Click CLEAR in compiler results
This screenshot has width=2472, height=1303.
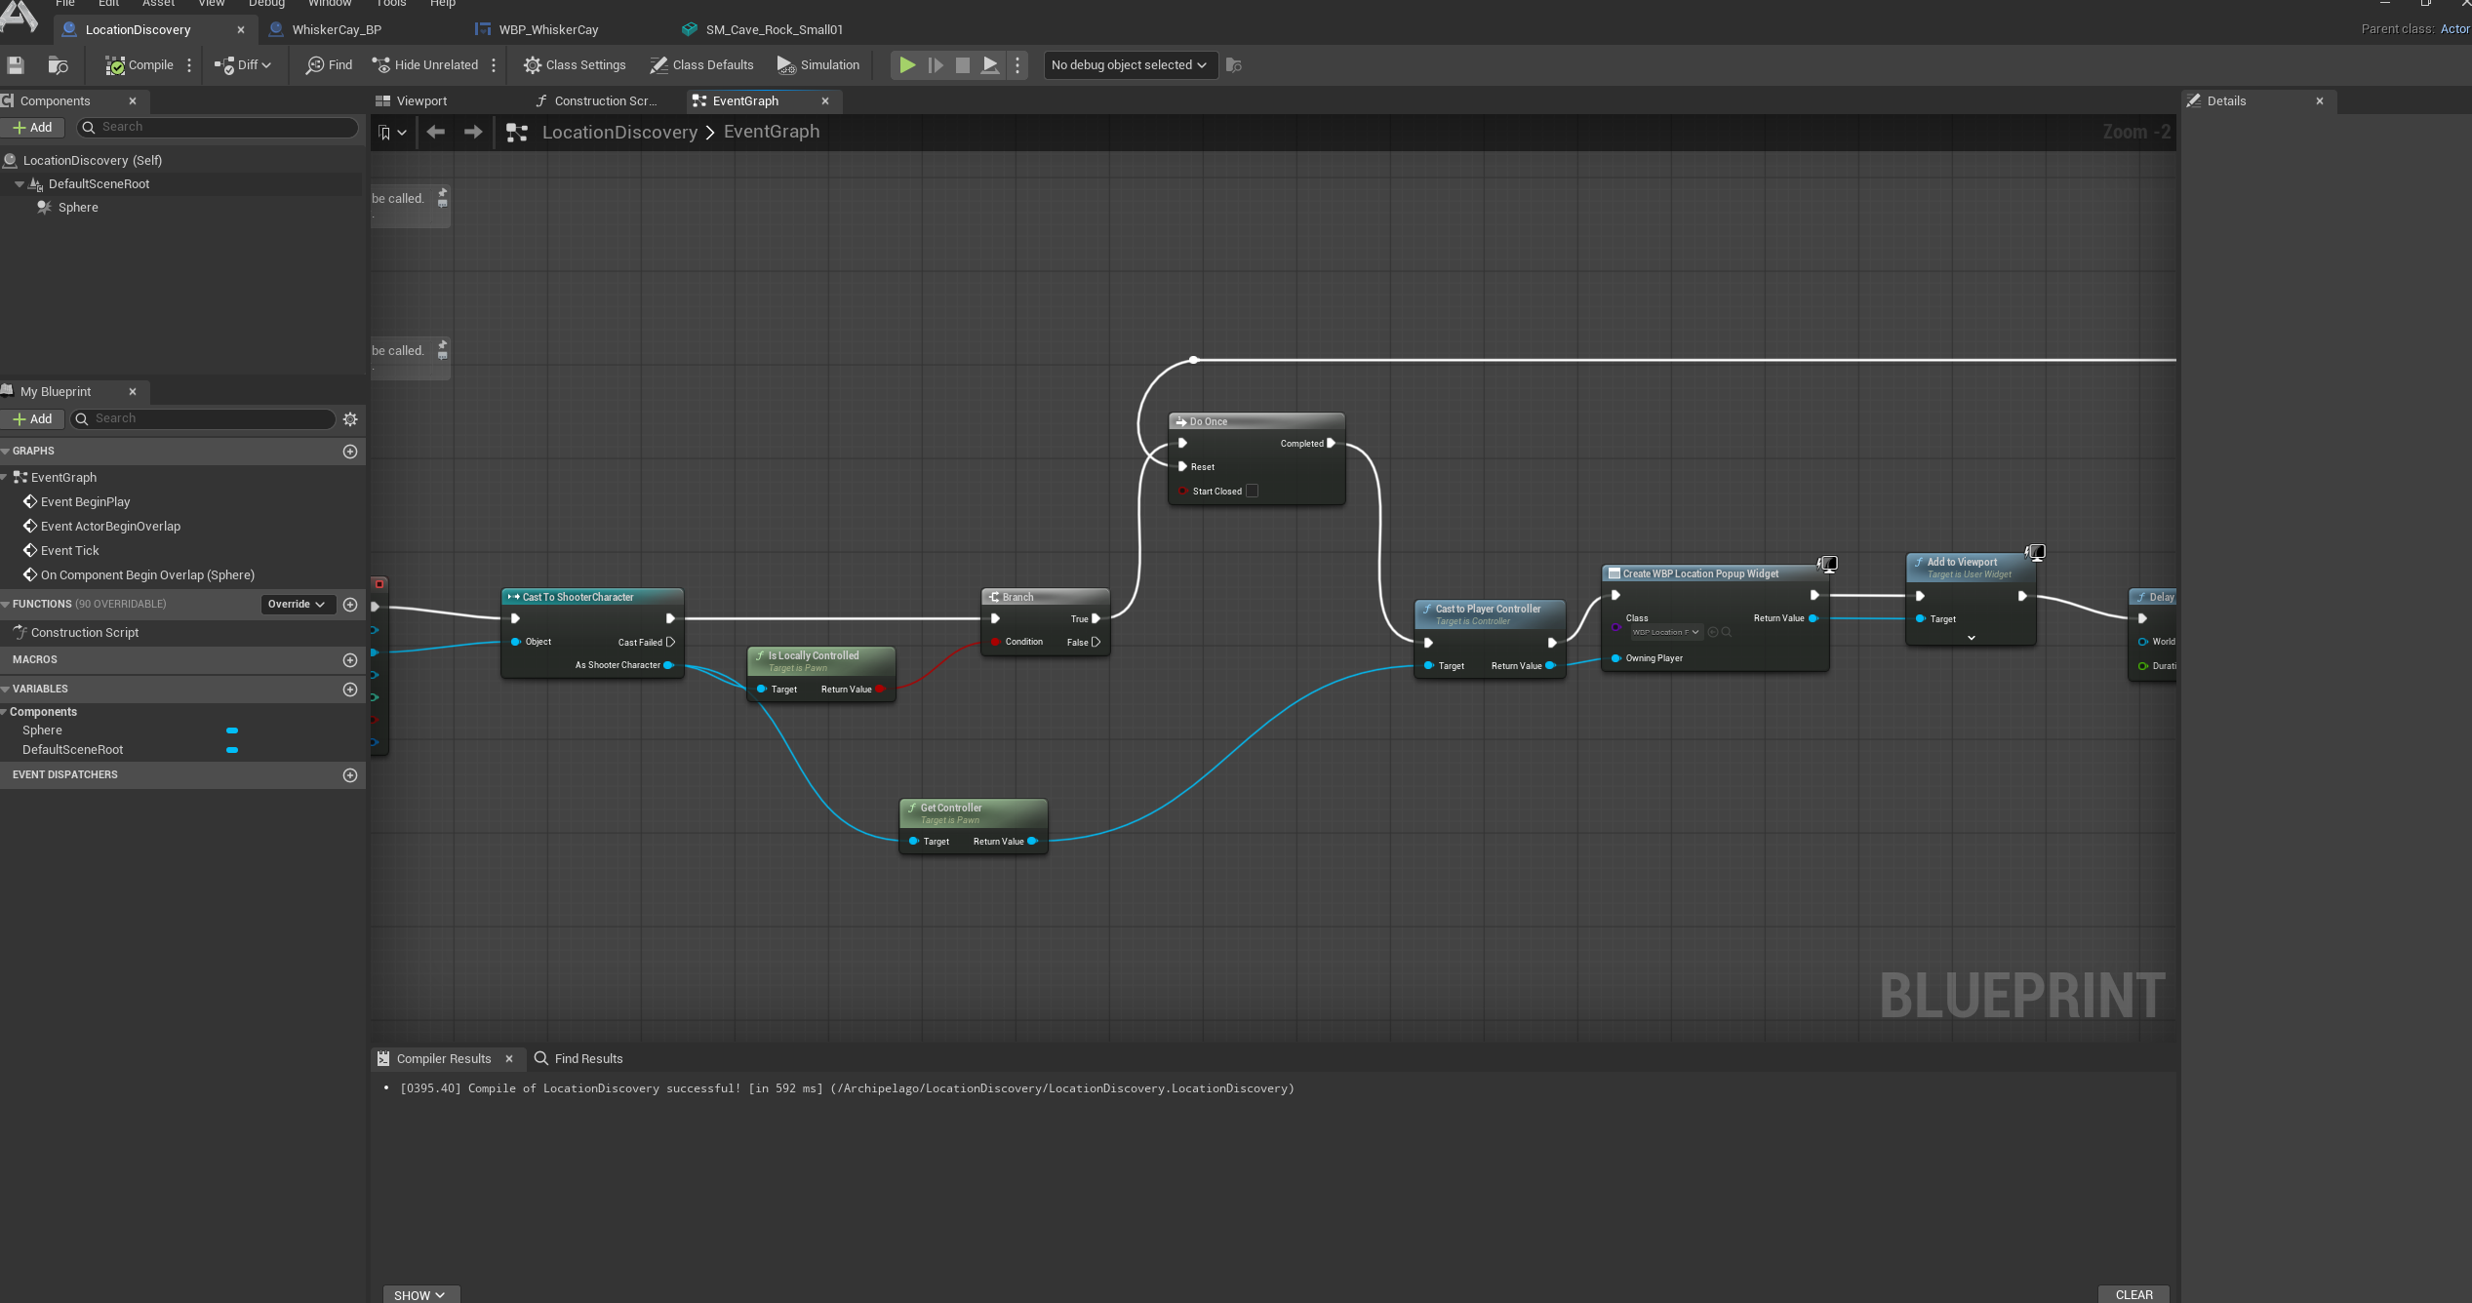(2133, 1294)
